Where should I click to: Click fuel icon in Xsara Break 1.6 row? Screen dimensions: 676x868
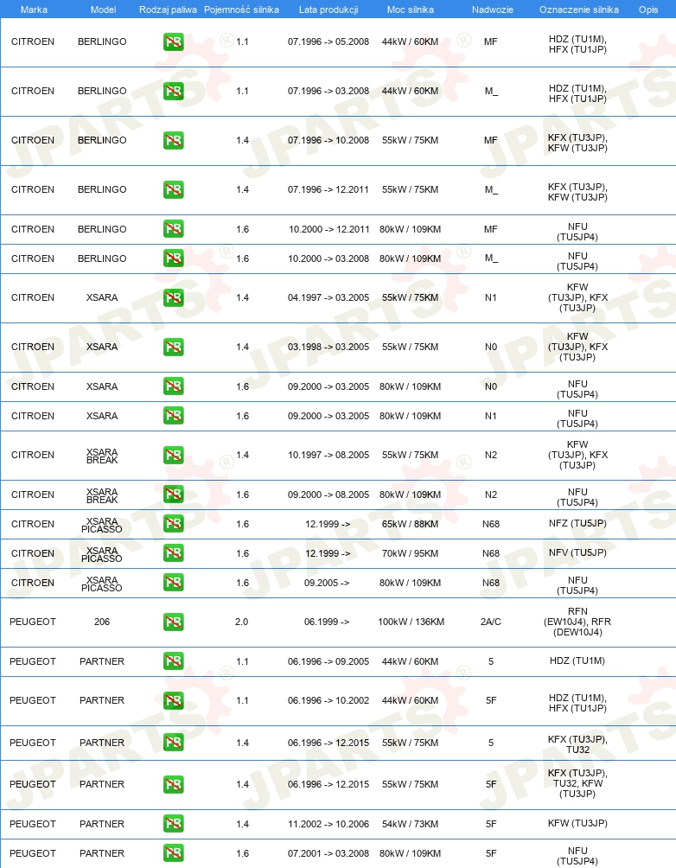(x=173, y=494)
